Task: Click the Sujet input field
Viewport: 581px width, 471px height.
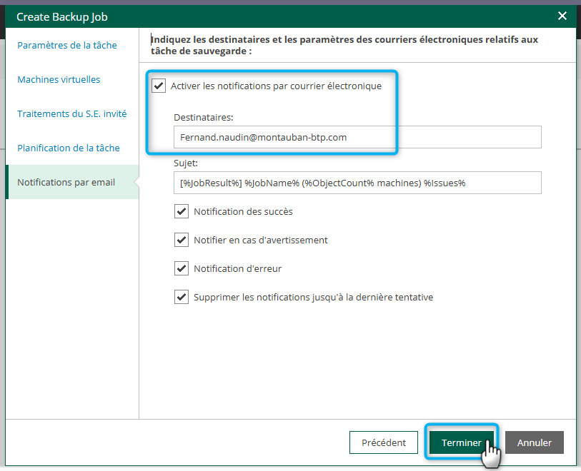Action: coord(357,183)
